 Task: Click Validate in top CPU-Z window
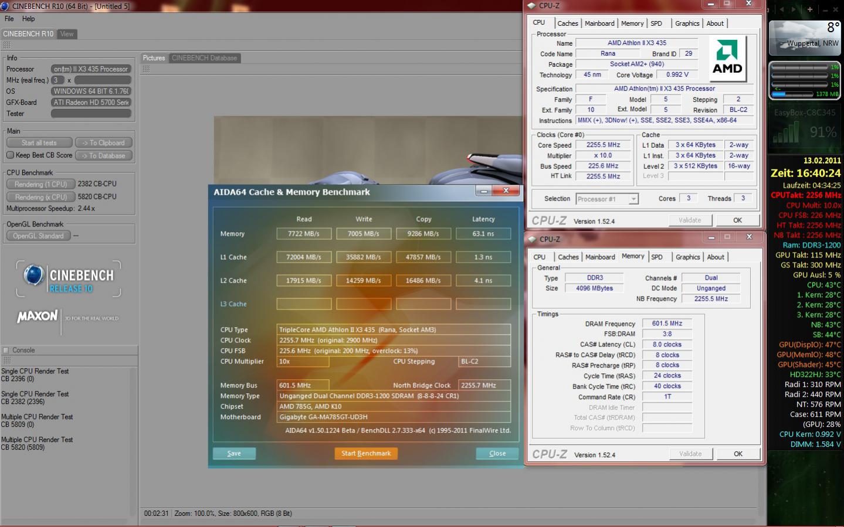(x=690, y=220)
